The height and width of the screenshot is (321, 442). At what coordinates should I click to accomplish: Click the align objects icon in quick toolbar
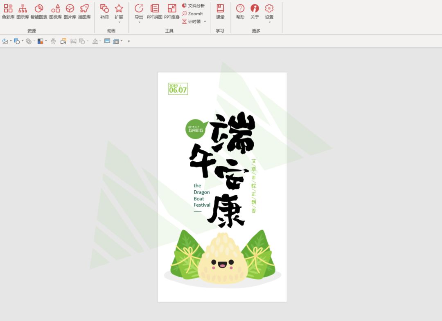53,41
